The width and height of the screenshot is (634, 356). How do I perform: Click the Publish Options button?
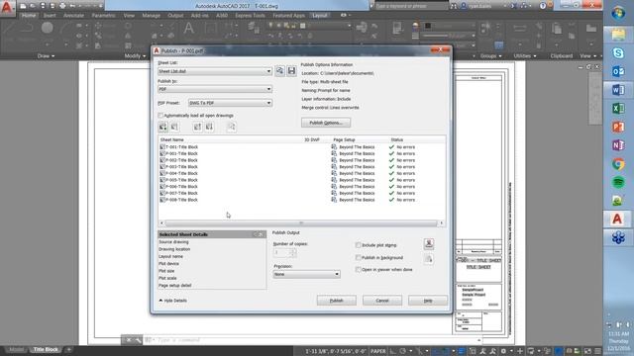tap(326, 123)
